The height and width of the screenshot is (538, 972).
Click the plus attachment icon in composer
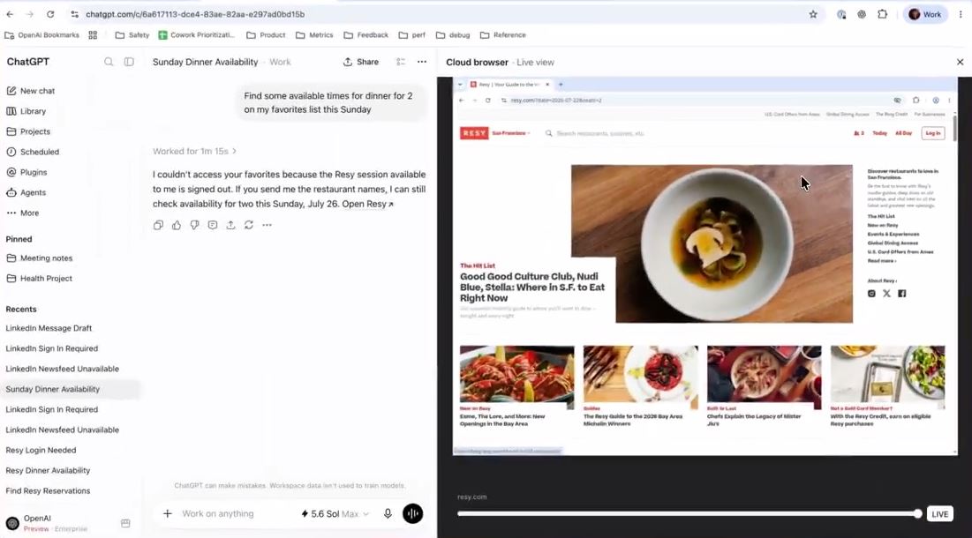[168, 514]
